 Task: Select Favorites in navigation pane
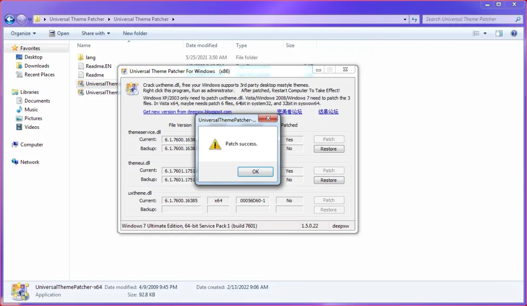coord(30,48)
